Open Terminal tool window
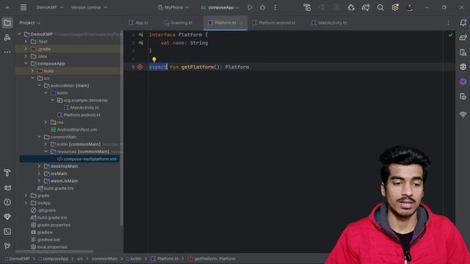This screenshot has height=264, width=470. (x=7, y=232)
